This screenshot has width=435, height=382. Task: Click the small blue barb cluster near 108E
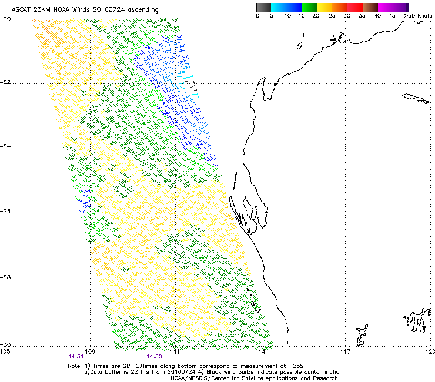tap(84, 201)
